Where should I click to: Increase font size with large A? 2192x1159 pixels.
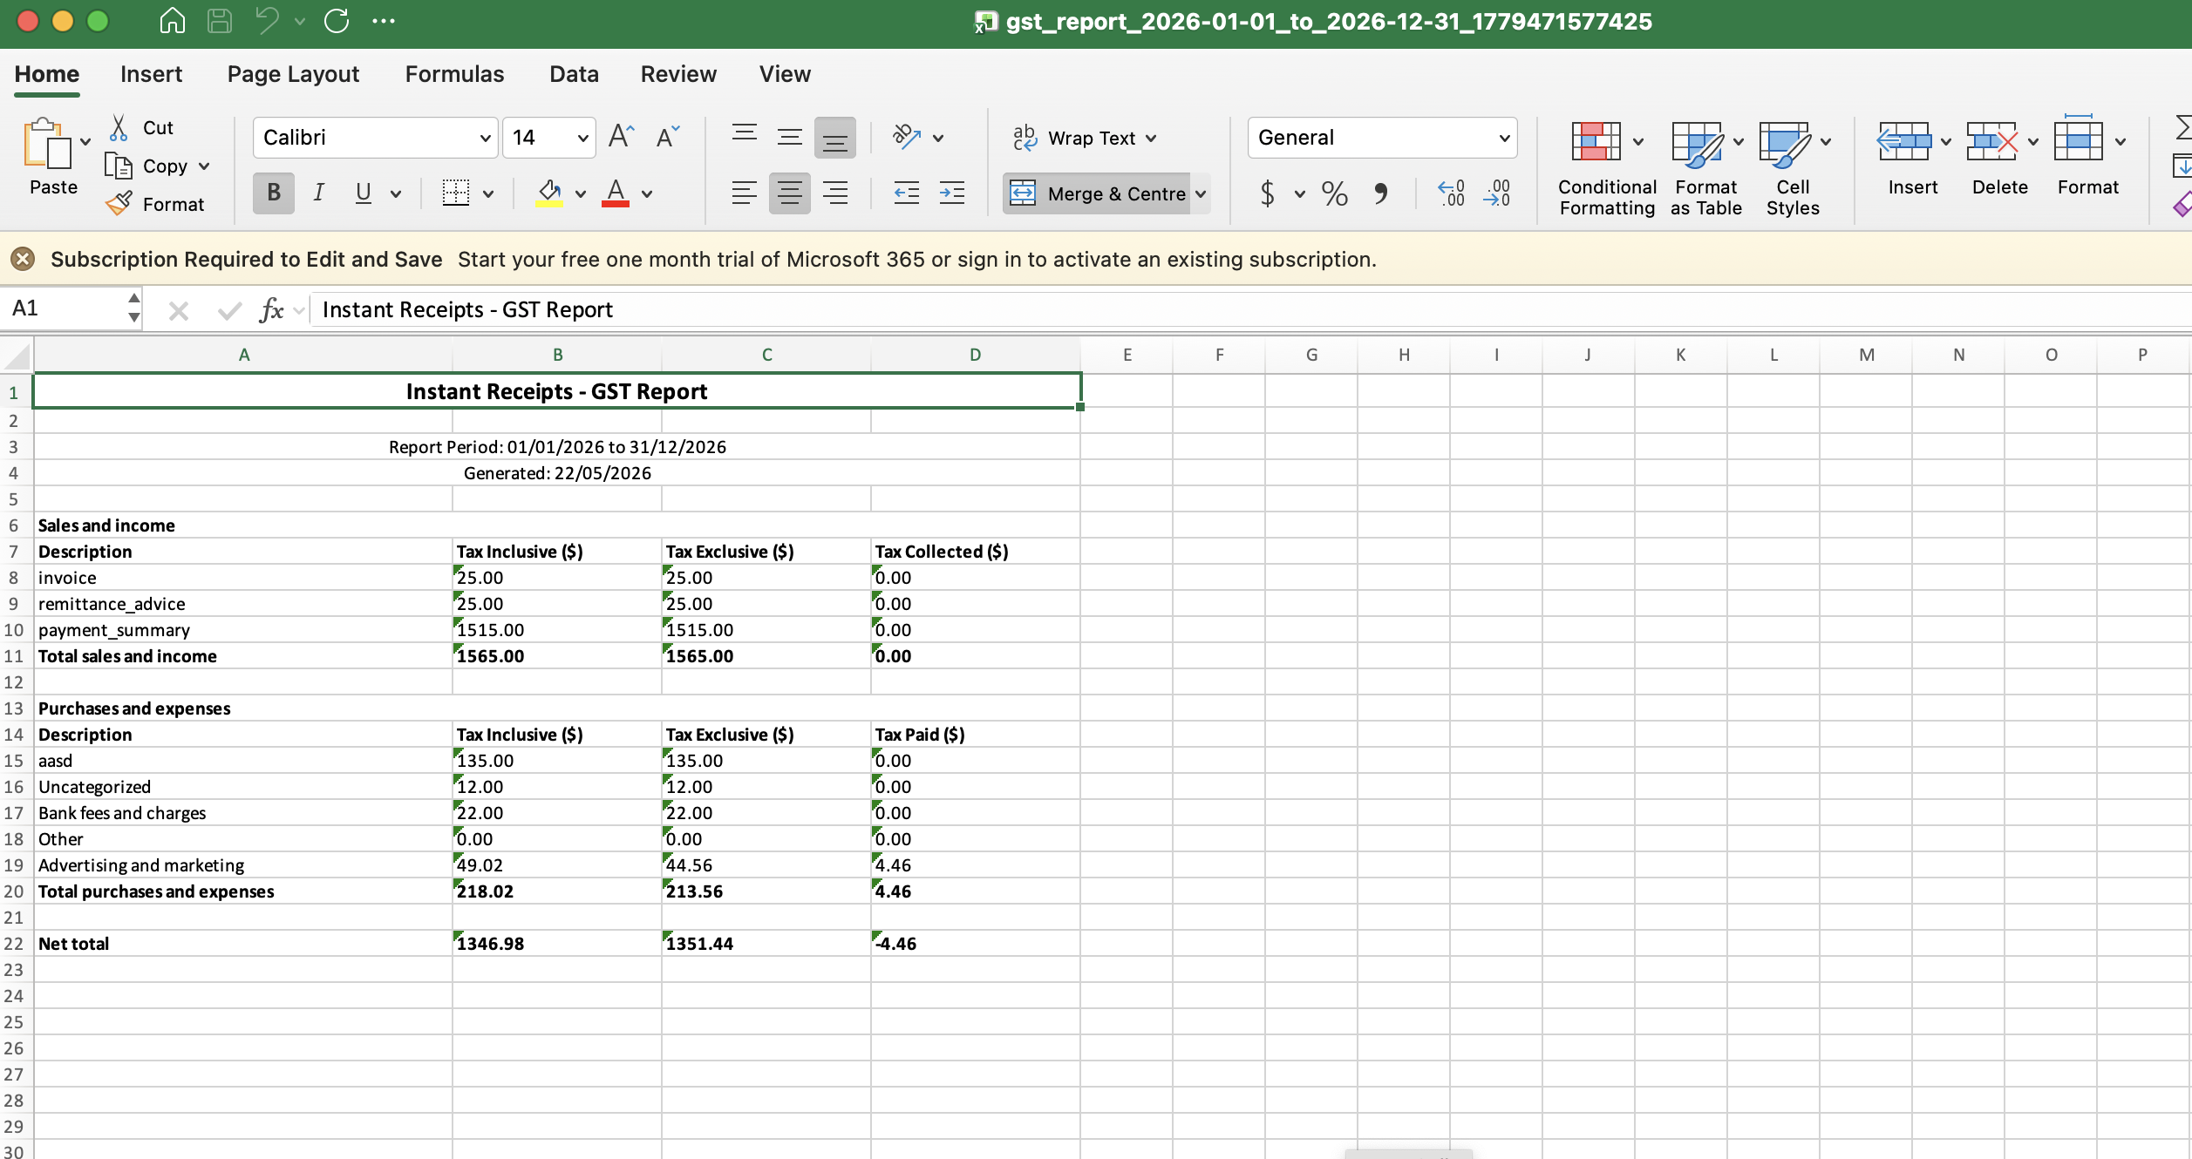coord(621,137)
